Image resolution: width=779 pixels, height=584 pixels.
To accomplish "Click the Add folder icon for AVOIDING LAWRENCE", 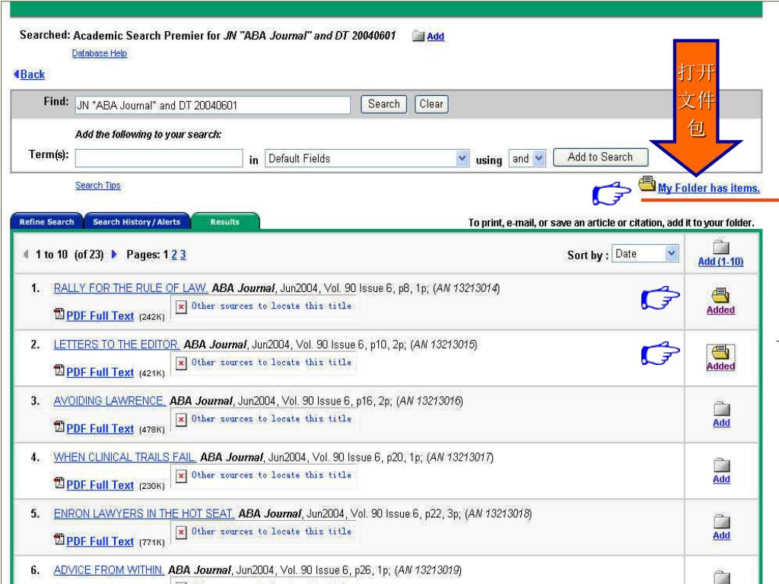I will 721,408.
